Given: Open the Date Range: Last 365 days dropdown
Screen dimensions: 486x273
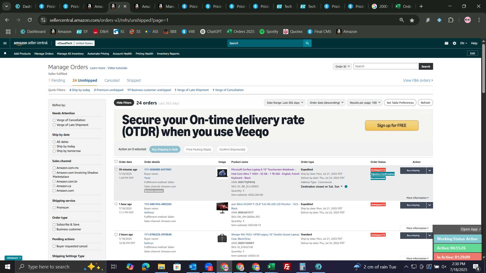Looking at the screenshot, I should coord(285,103).
